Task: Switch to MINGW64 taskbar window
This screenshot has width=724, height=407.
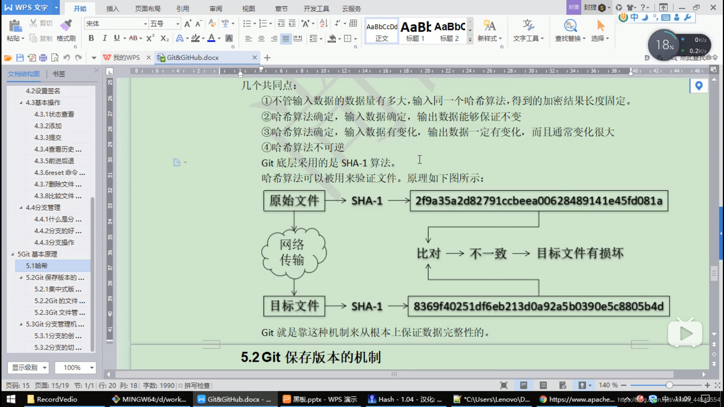Action: 149,399
